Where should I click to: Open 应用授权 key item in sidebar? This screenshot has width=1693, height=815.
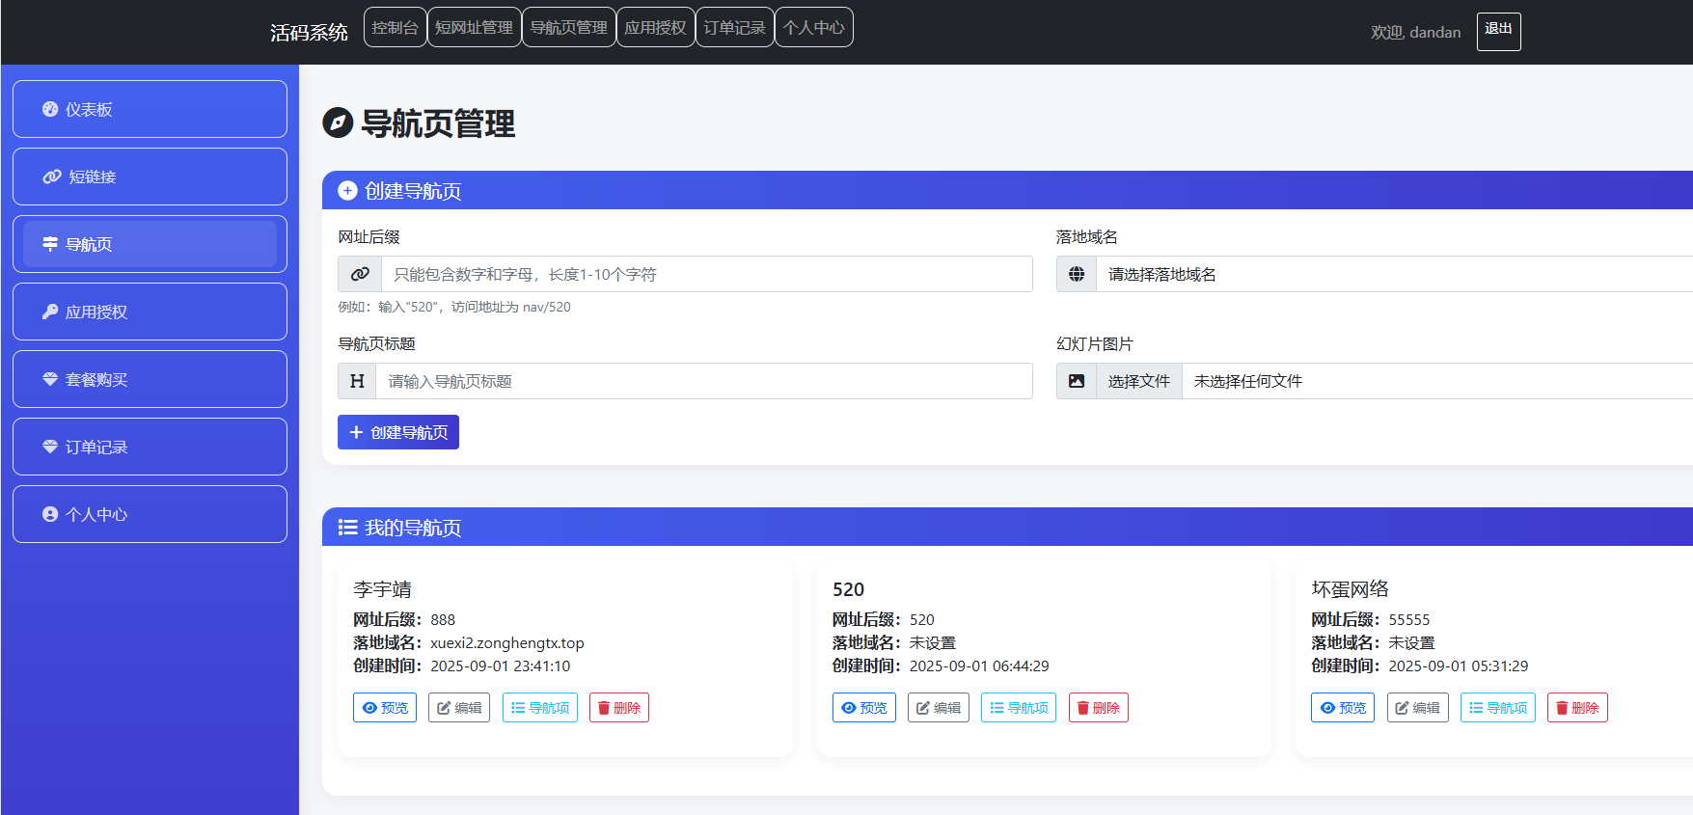tap(150, 312)
